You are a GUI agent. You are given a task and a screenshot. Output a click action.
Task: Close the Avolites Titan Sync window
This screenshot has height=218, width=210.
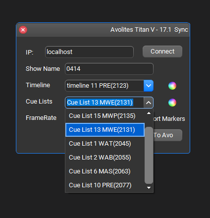coord(23,30)
